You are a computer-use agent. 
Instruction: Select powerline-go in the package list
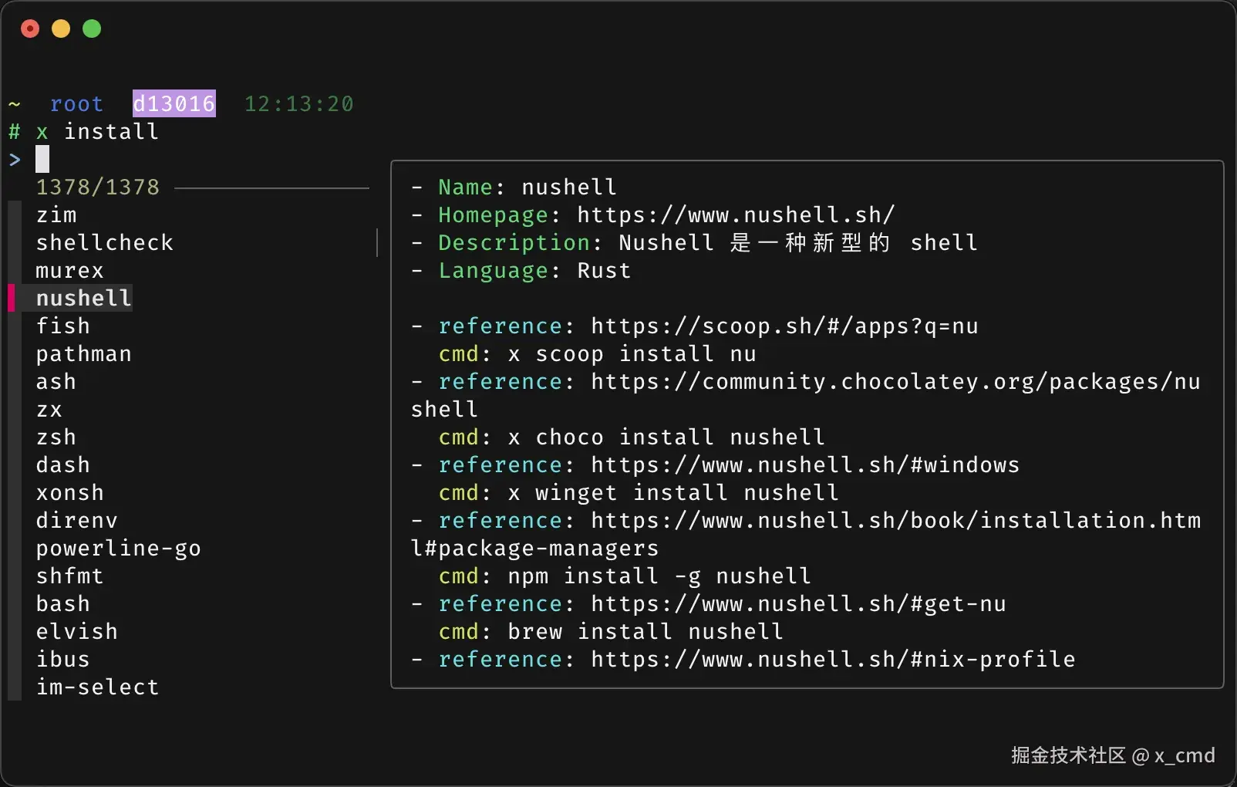click(x=118, y=548)
